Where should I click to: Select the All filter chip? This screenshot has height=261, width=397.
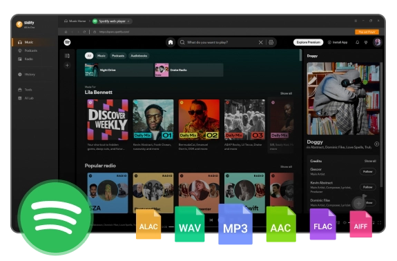tap(89, 56)
